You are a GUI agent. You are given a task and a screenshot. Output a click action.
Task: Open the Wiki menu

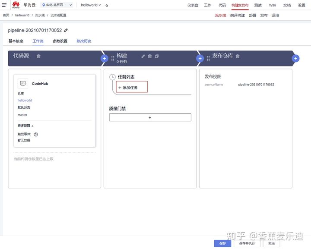click(x=272, y=5)
